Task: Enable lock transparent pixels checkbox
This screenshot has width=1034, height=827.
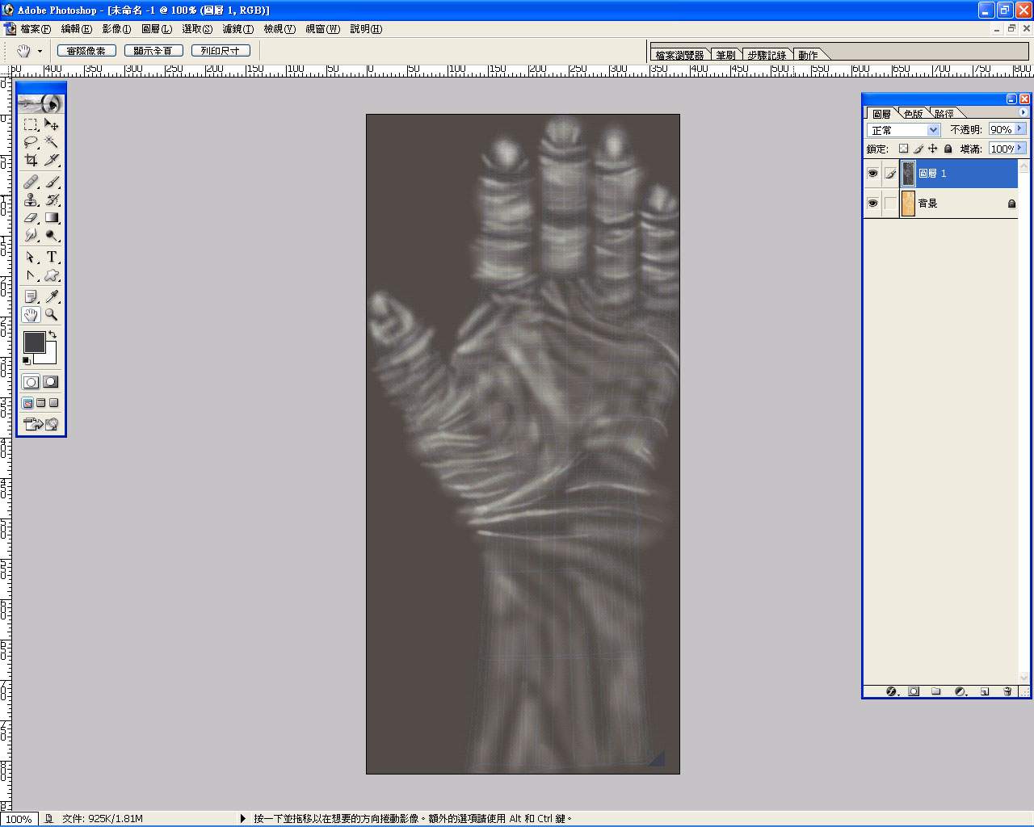Action: click(903, 149)
